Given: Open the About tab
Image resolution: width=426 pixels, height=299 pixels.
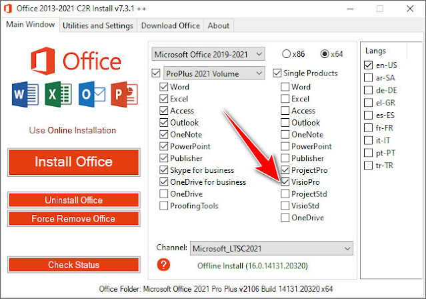Looking at the screenshot, I should pos(219,25).
